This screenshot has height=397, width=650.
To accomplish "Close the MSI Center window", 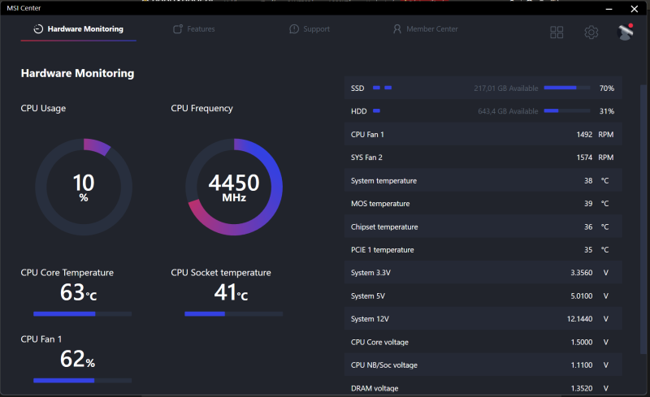I will 635,9.
